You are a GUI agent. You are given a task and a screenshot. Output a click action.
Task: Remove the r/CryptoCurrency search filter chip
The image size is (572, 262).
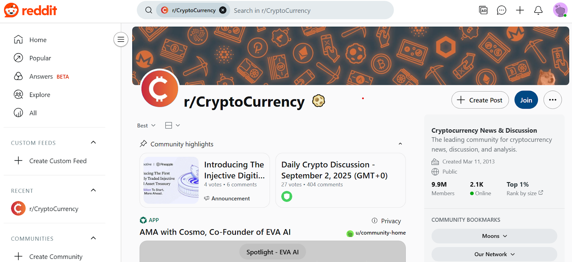[223, 10]
